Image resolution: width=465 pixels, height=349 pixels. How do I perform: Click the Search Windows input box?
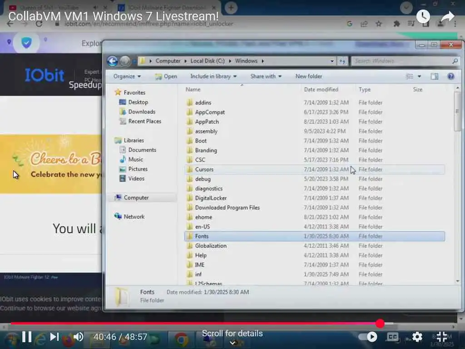(402, 61)
